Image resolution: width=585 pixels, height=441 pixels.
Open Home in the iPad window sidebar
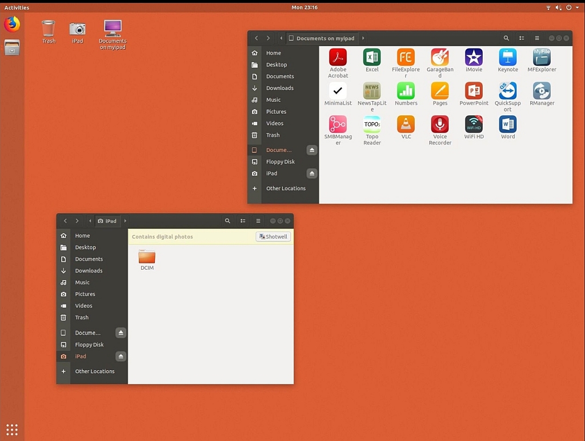92,235
